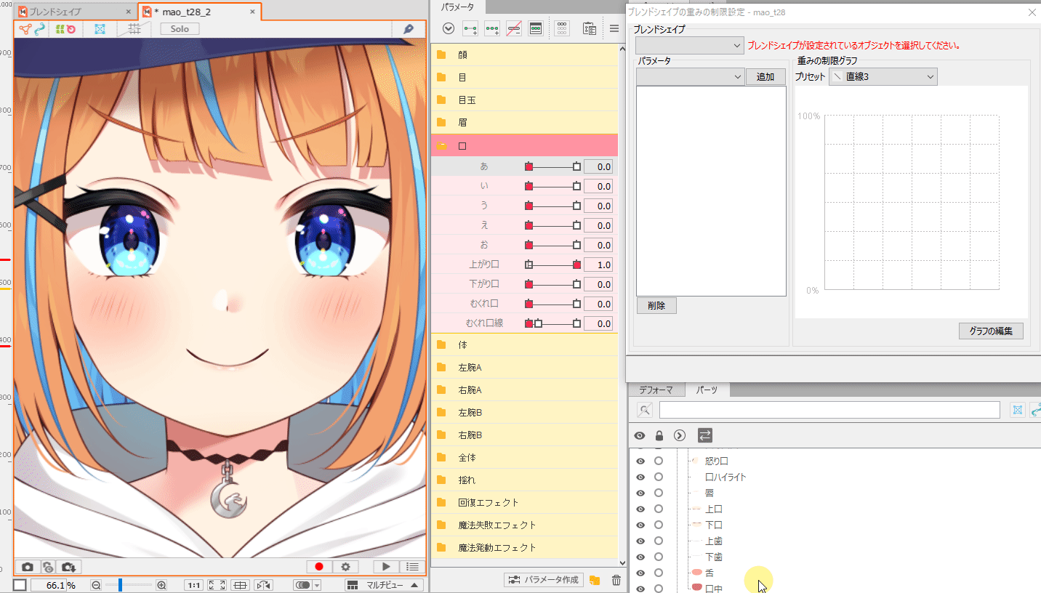Open the プリセット 直線3 dropdown
The image size is (1041, 593).
pos(883,76)
